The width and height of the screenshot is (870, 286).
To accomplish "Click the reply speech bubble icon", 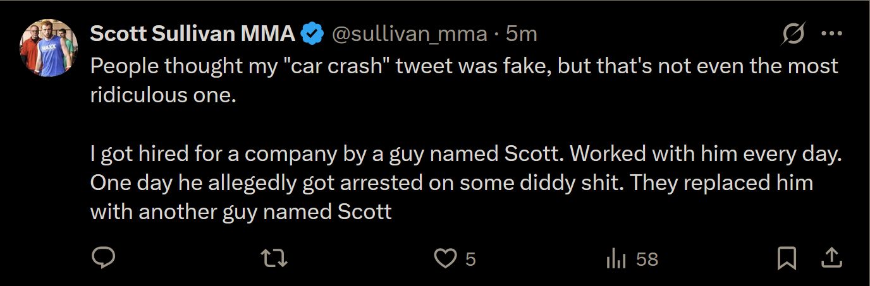I will point(103,258).
